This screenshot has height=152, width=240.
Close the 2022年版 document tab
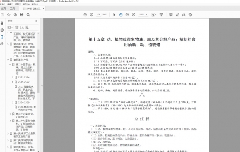pyautogui.click(x=44, y=8)
